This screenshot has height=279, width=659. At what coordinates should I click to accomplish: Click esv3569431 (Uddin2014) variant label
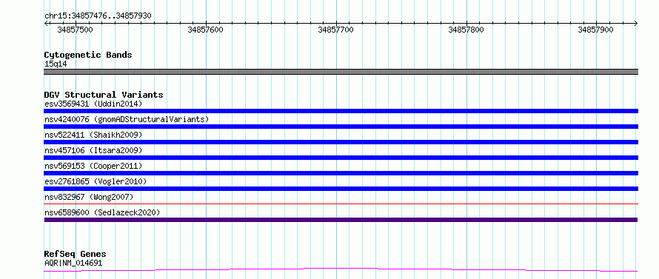coord(93,104)
